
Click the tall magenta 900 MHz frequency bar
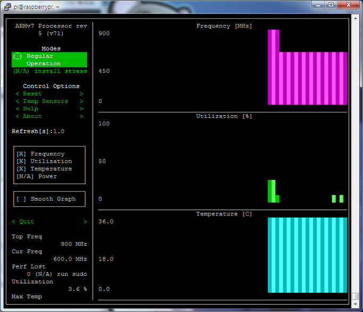(x=273, y=67)
